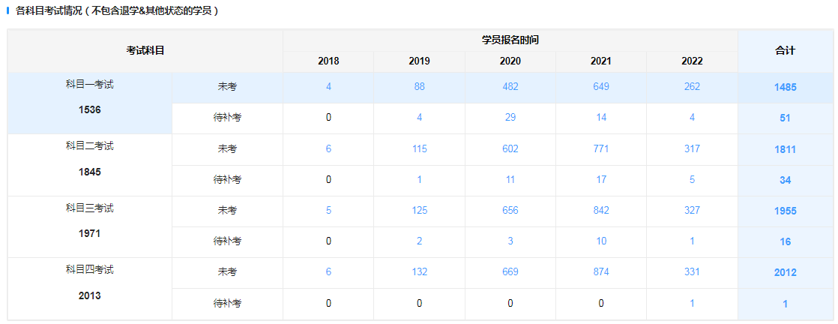Select the 2019 column header
The image size is (838, 324).
(x=420, y=61)
